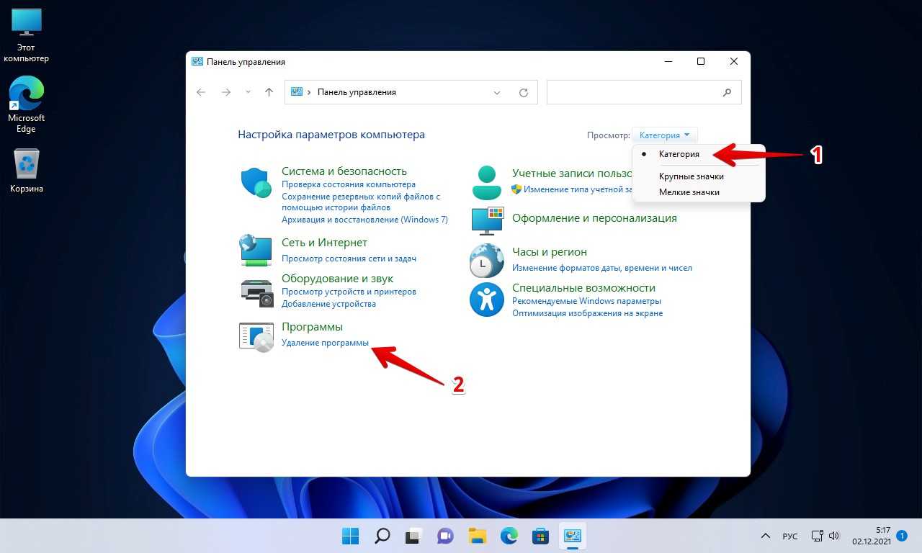Viewport: 922px width, 553px height.
Task: Open the notification badge in the tray
Action: pos(903,536)
